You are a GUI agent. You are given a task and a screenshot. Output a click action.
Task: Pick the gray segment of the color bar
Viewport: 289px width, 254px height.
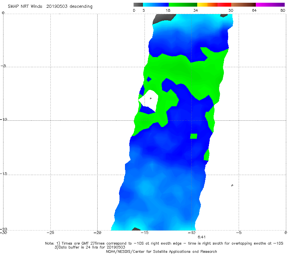coord(138,5)
